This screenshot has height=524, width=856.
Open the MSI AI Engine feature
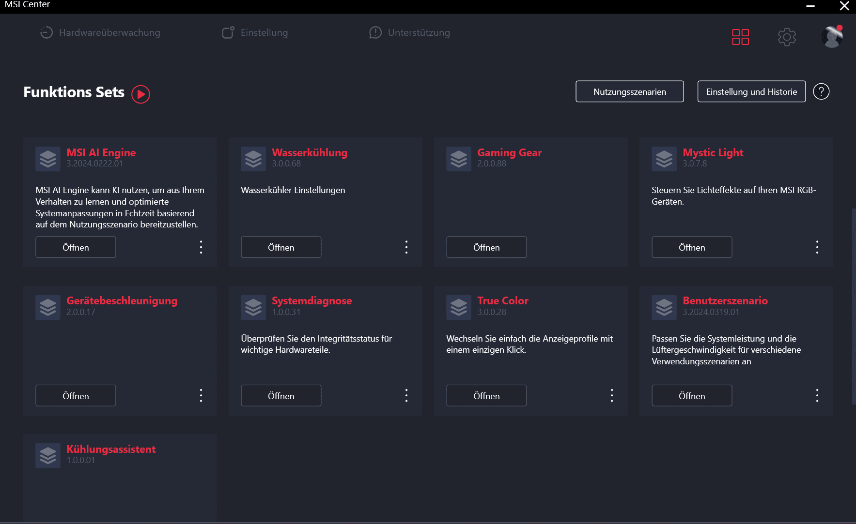pos(76,247)
